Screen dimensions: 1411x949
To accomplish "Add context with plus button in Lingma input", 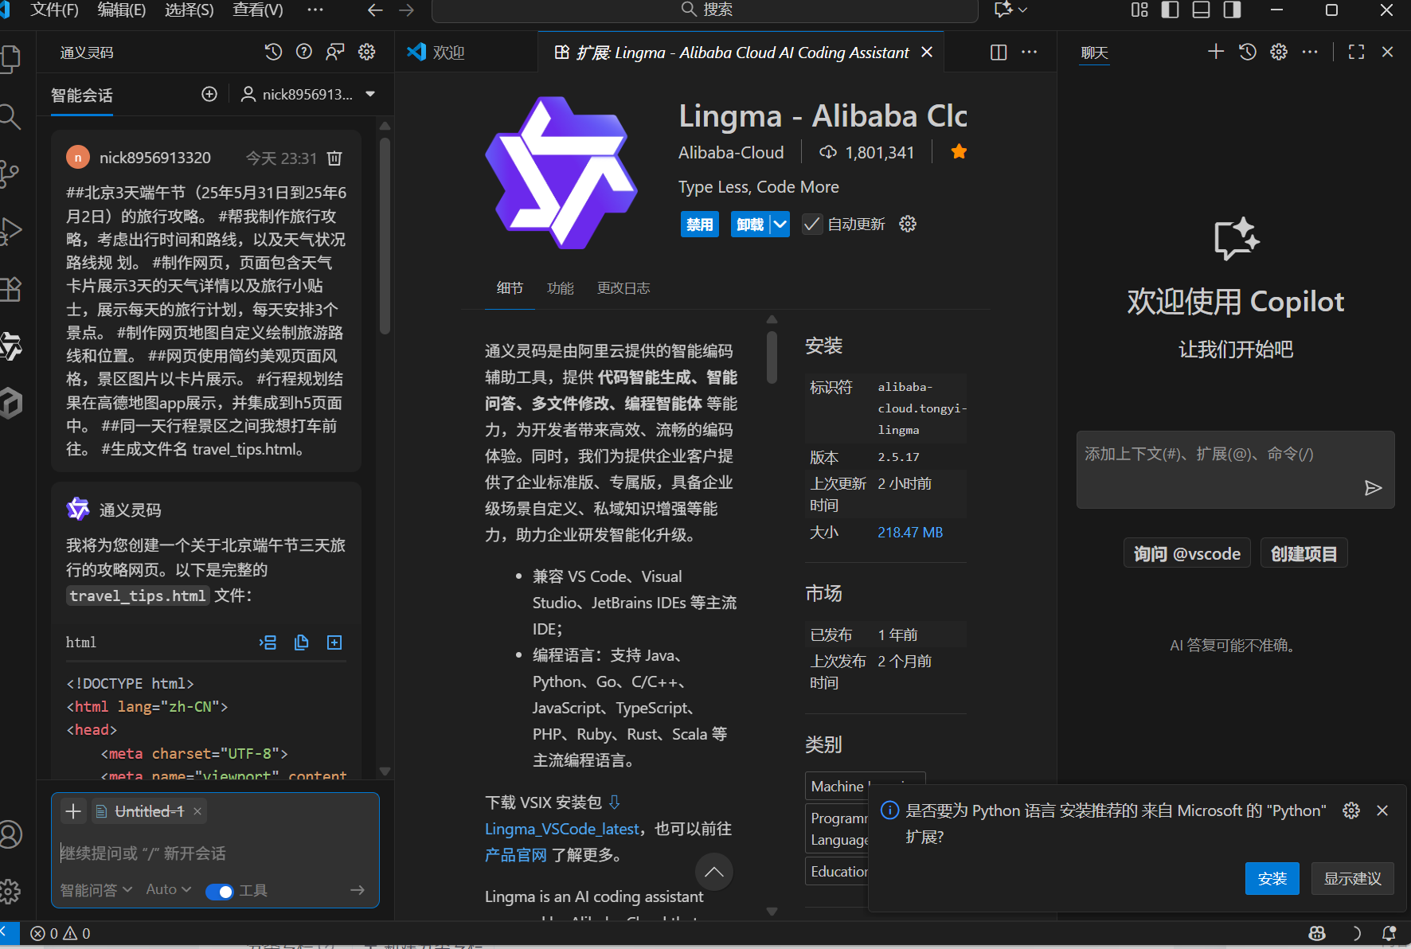I will [x=73, y=811].
